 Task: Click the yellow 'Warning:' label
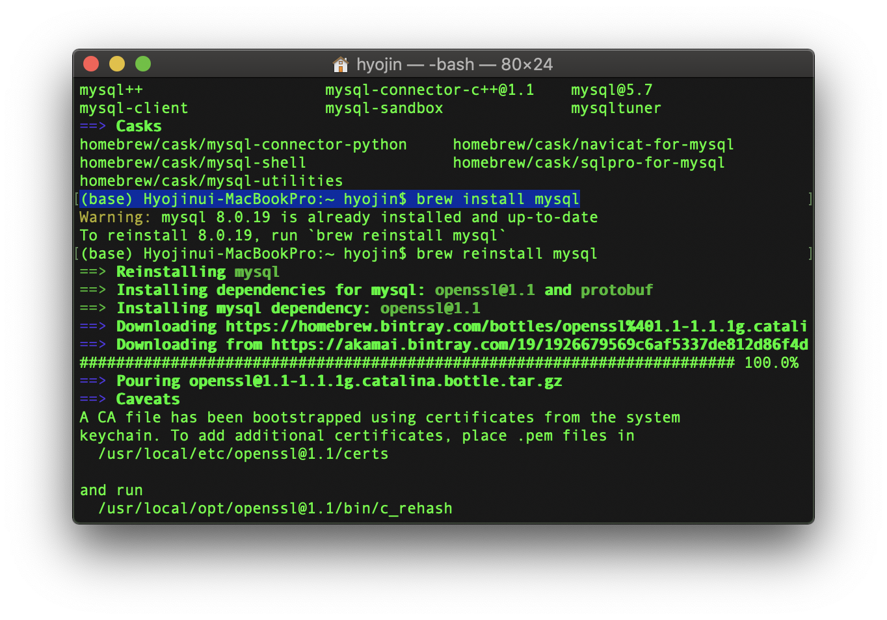[x=116, y=217]
